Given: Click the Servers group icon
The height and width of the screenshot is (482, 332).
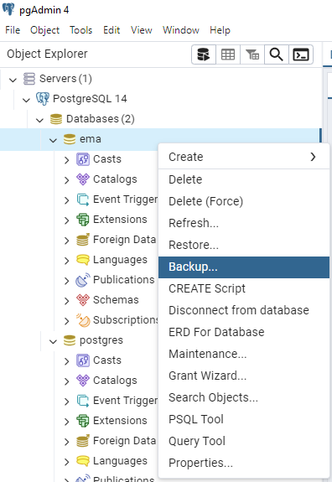Looking at the screenshot, I should click(x=29, y=79).
